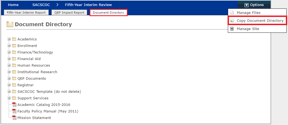
Task: Click the Manage Site arrow icon
Action: tap(232, 29)
